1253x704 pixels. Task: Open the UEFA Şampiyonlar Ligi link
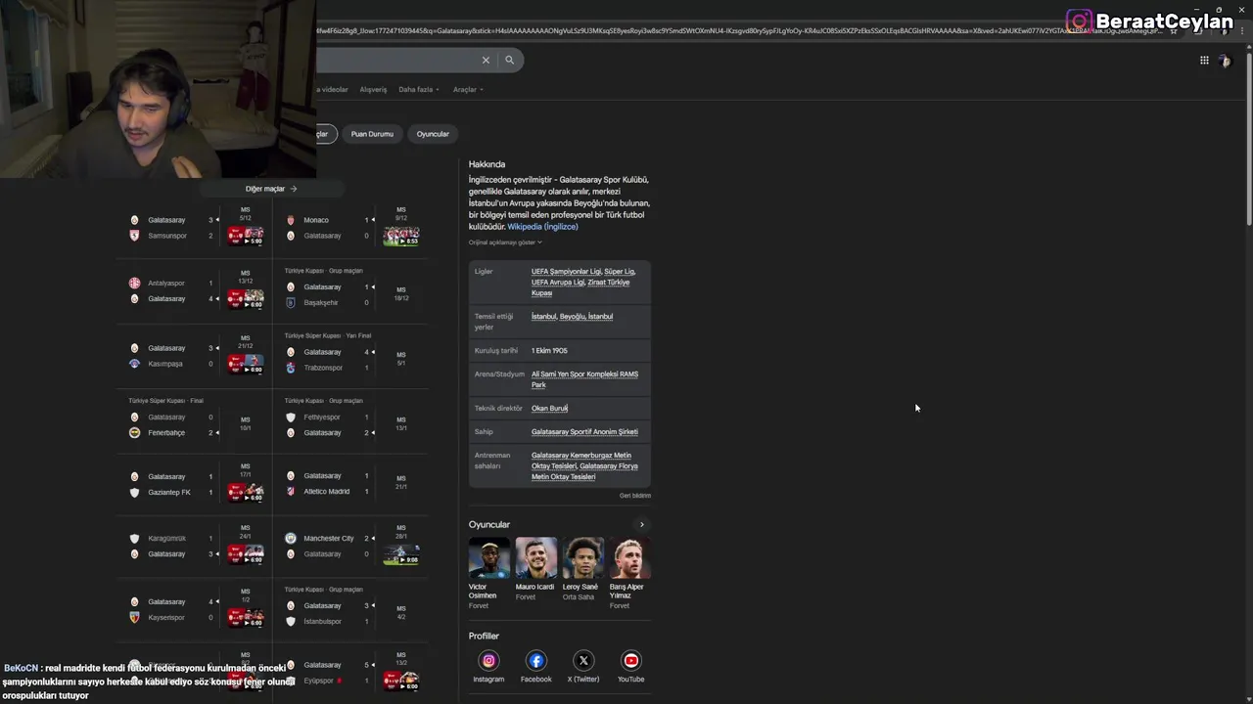(566, 272)
